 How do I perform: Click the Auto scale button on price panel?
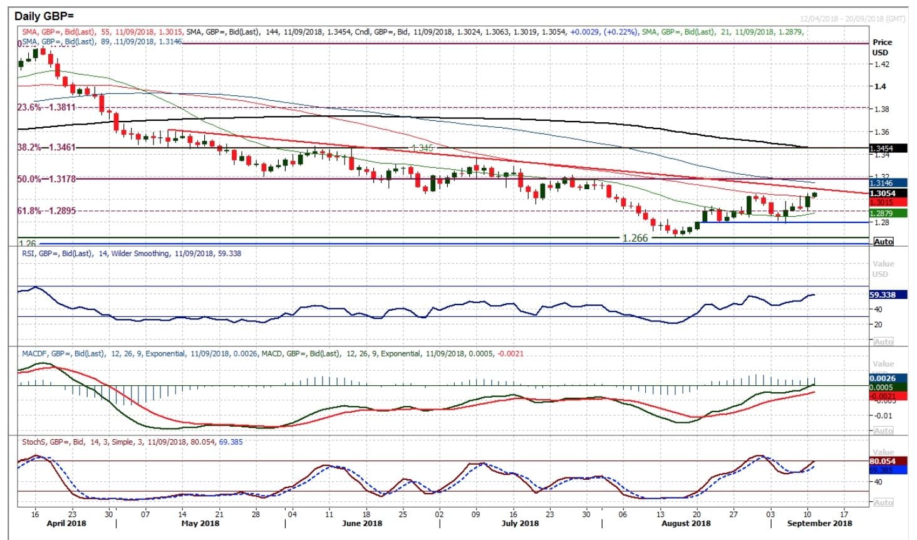(x=883, y=242)
